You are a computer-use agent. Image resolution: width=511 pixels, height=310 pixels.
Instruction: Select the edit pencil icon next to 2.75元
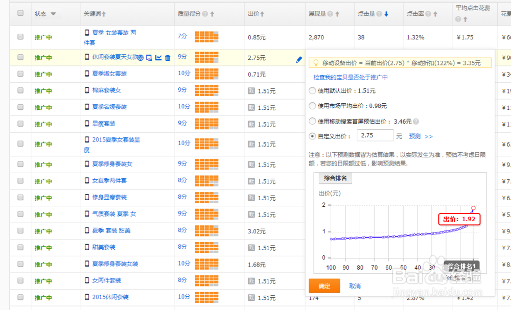(x=298, y=59)
